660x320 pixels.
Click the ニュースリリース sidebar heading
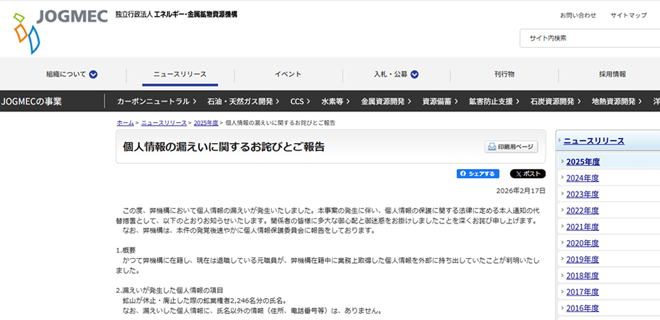tap(593, 141)
